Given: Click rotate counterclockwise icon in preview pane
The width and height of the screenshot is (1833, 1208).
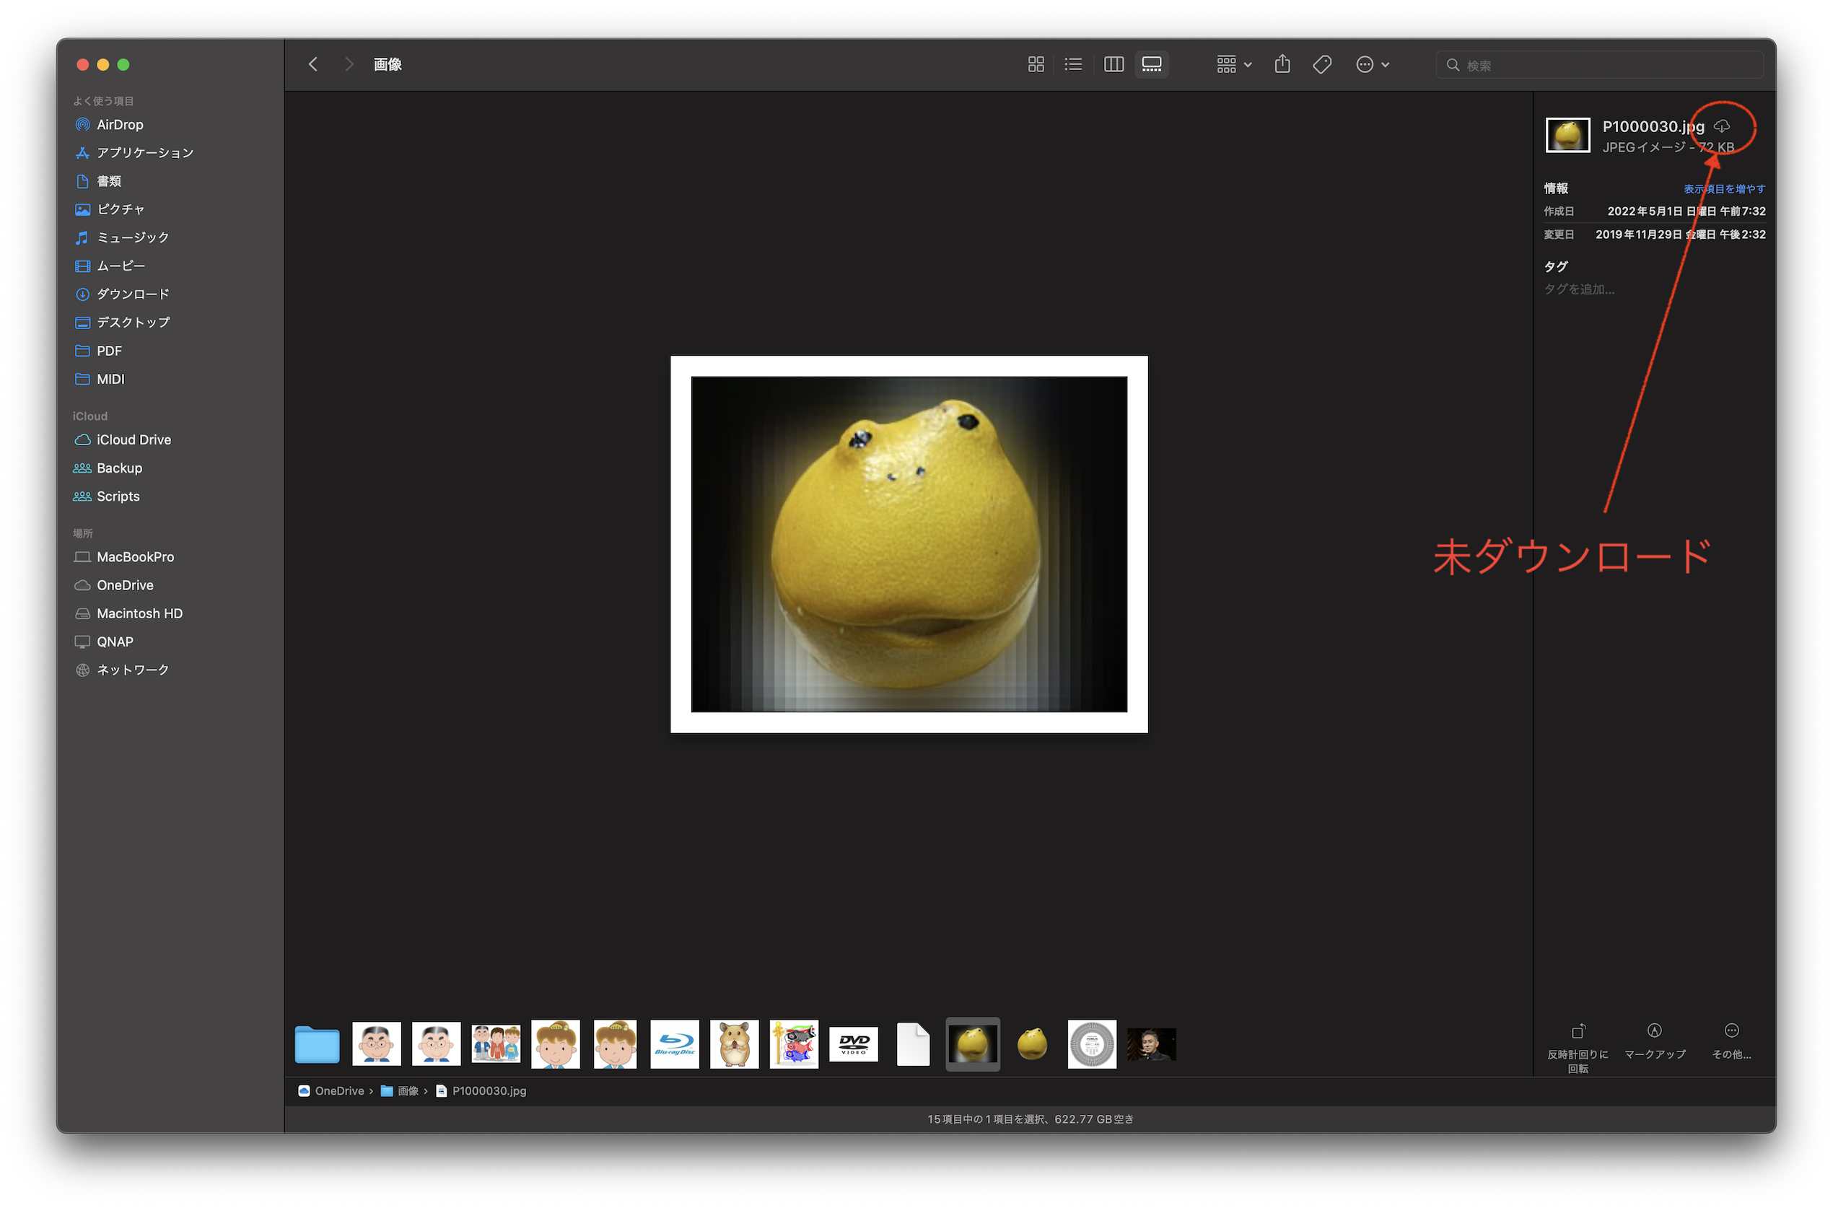Looking at the screenshot, I should click(x=1578, y=1030).
